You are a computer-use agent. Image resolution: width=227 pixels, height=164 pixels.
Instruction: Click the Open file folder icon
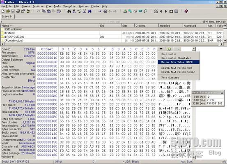click(8, 11)
